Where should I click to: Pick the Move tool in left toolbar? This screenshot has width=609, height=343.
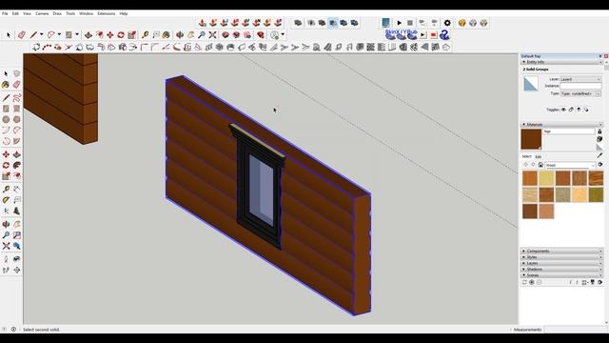point(6,154)
